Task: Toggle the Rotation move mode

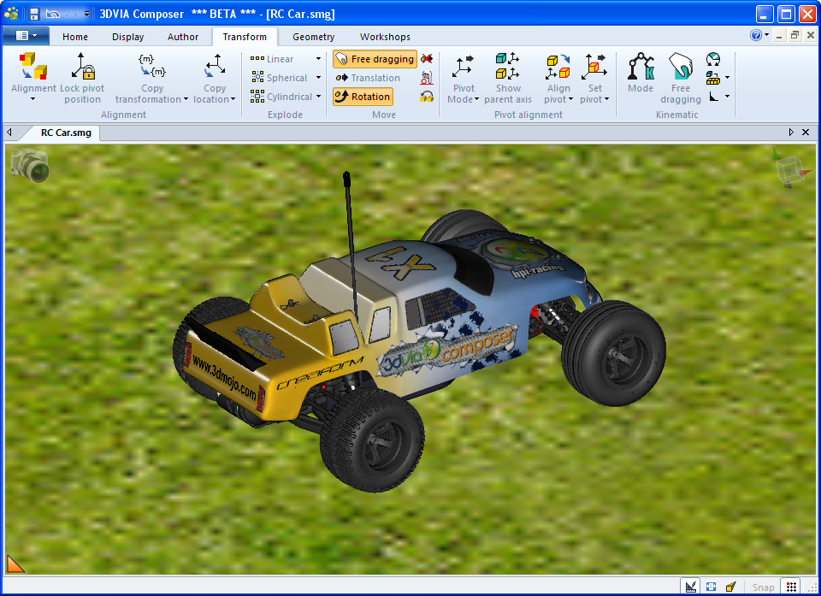Action: click(363, 97)
